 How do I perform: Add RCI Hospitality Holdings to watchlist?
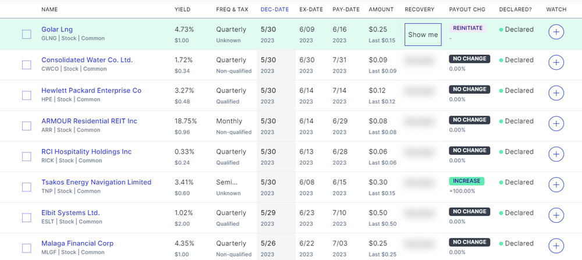pyautogui.click(x=556, y=154)
